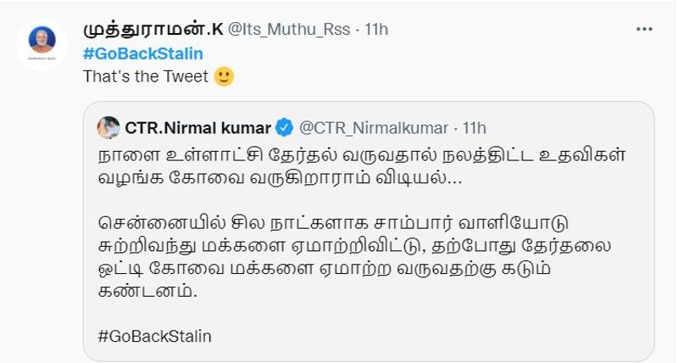Click the blue verified badge
Viewport: 678px width, 363px height.
(x=285, y=128)
